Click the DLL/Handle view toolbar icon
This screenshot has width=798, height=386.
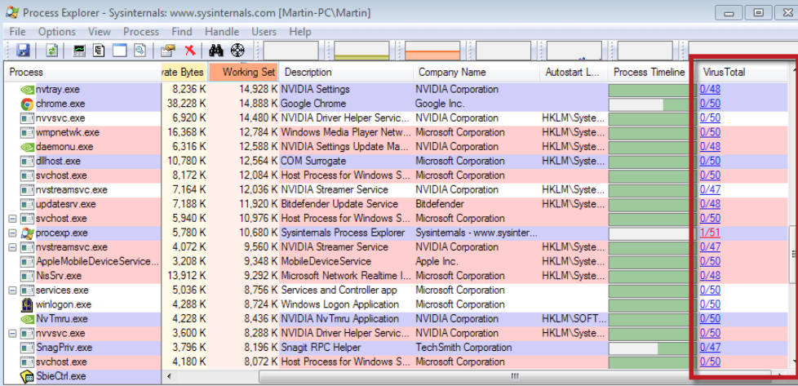pyautogui.click(x=140, y=50)
